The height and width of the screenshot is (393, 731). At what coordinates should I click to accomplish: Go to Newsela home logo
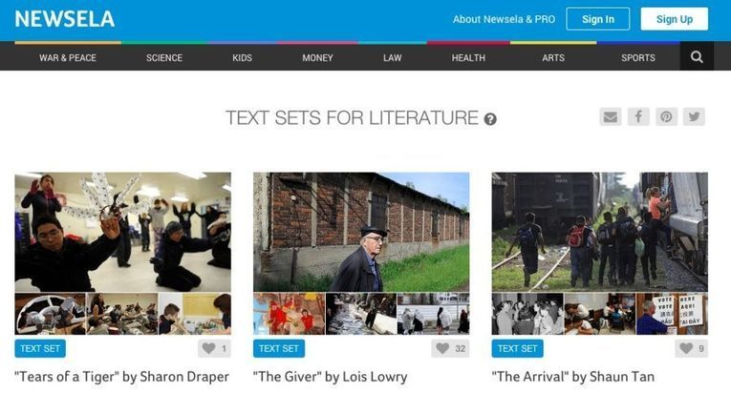tap(65, 19)
